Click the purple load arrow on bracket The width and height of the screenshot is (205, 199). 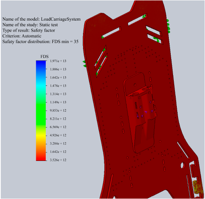click(146, 112)
